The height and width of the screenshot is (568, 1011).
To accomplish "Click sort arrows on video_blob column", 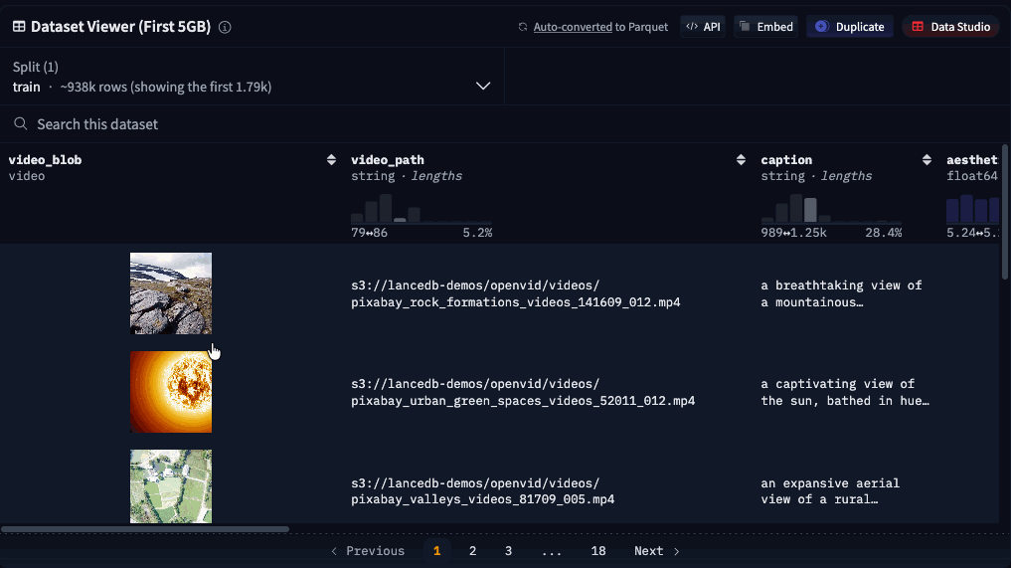I will coord(331,160).
